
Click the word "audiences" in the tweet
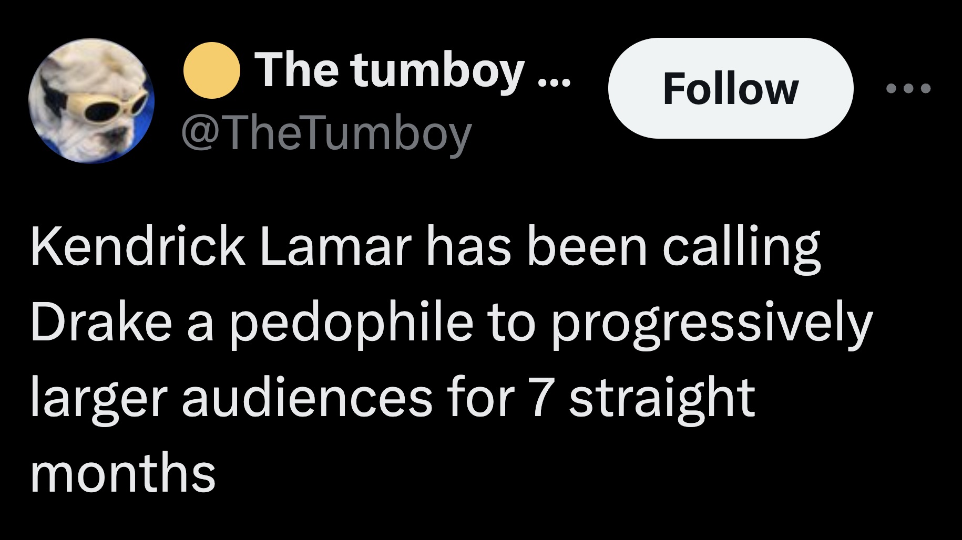tap(307, 397)
